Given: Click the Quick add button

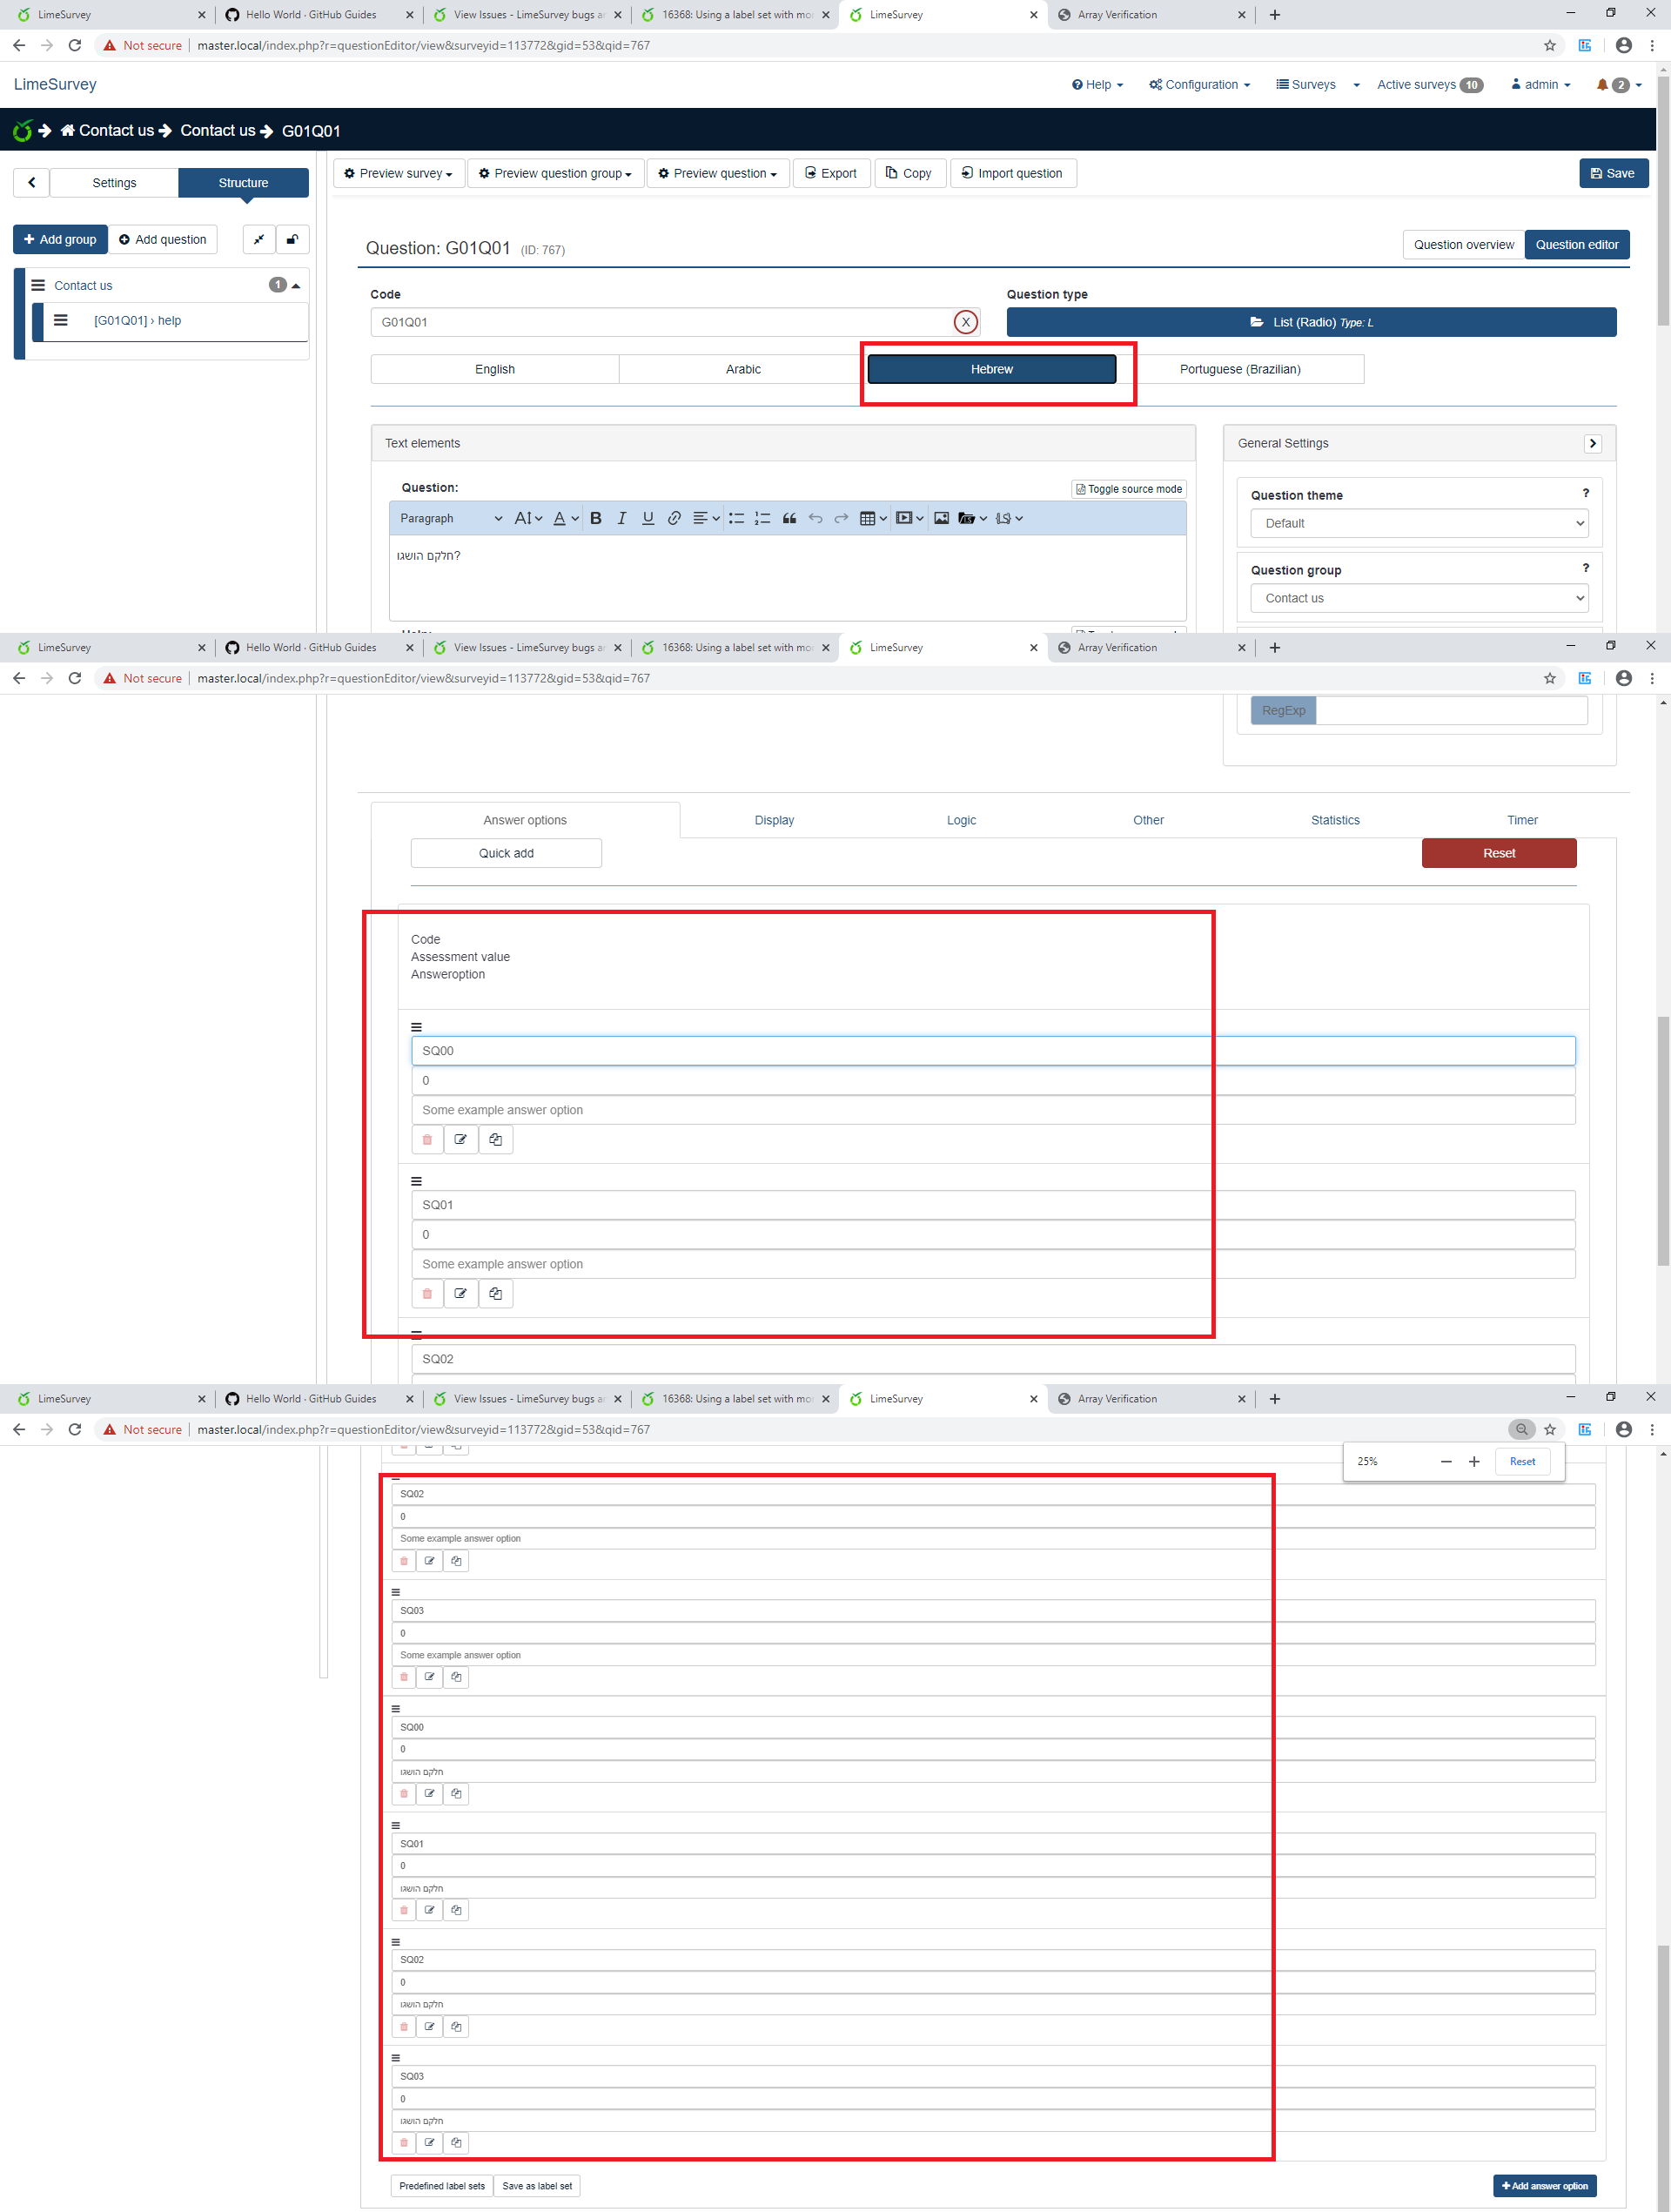Looking at the screenshot, I should coord(506,853).
